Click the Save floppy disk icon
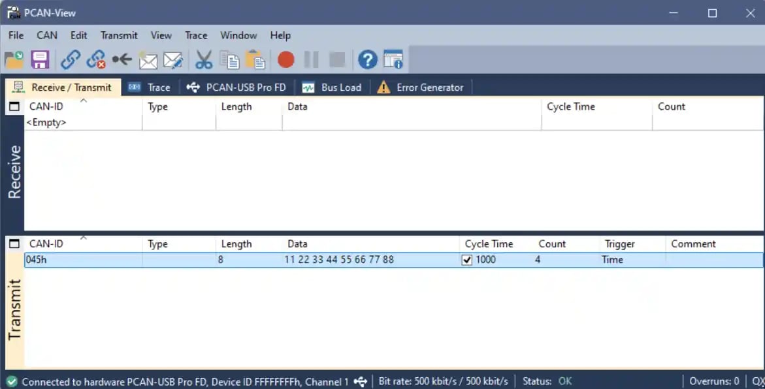 click(40, 60)
